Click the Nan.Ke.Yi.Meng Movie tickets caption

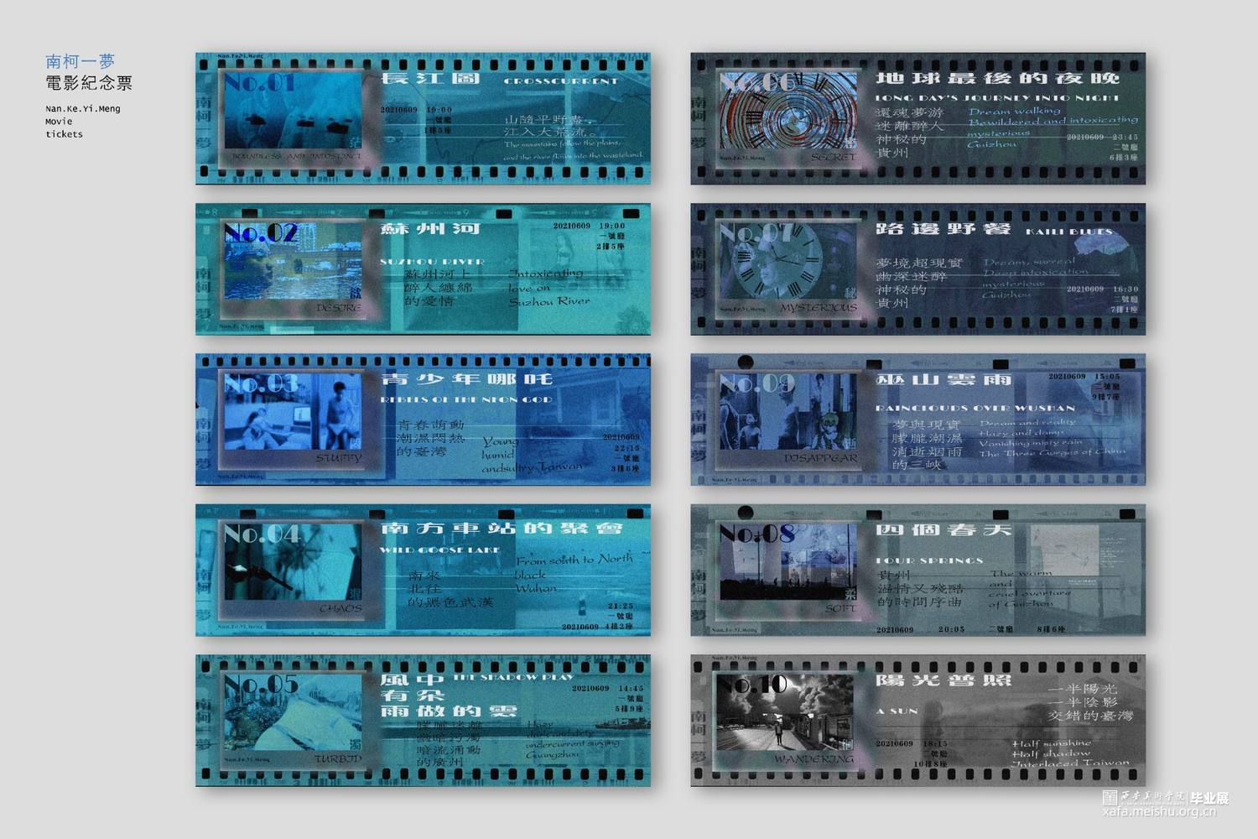(82, 121)
